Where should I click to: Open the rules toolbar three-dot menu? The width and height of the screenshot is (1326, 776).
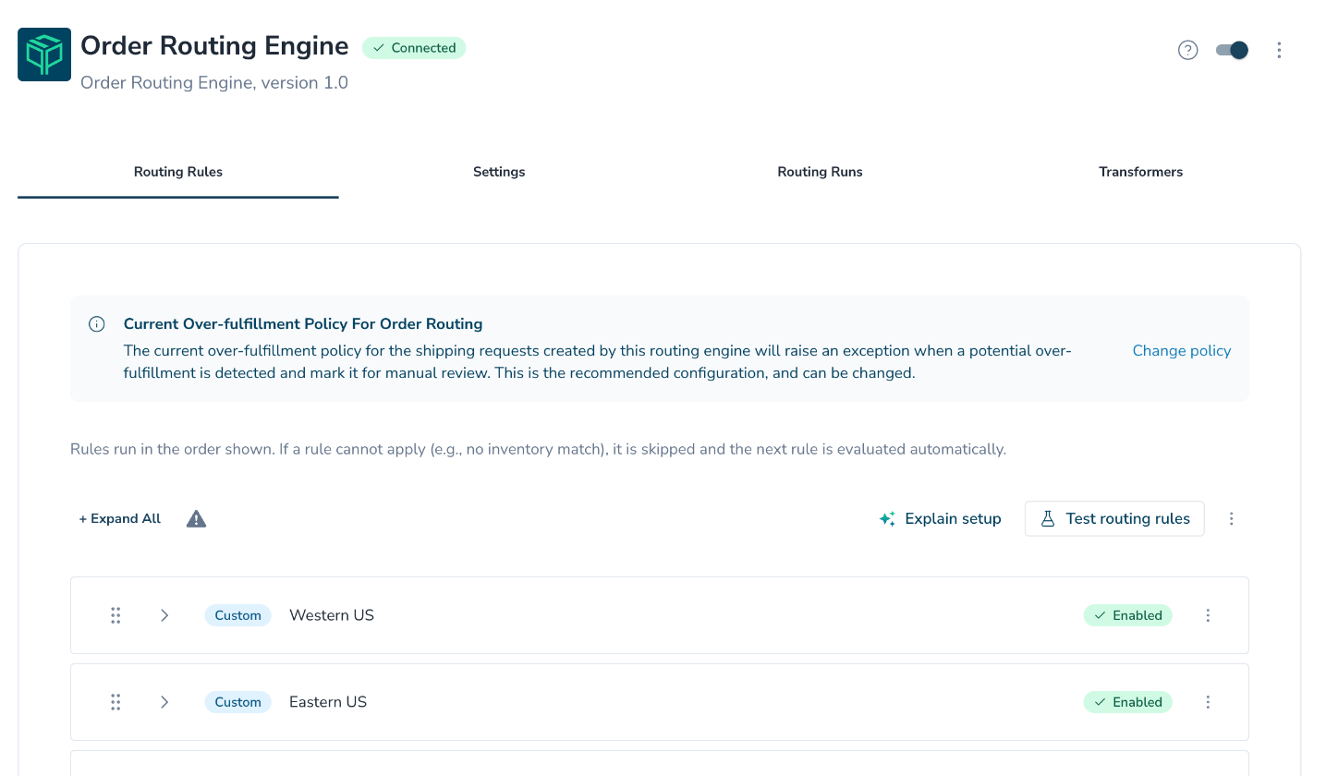point(1231,519)
